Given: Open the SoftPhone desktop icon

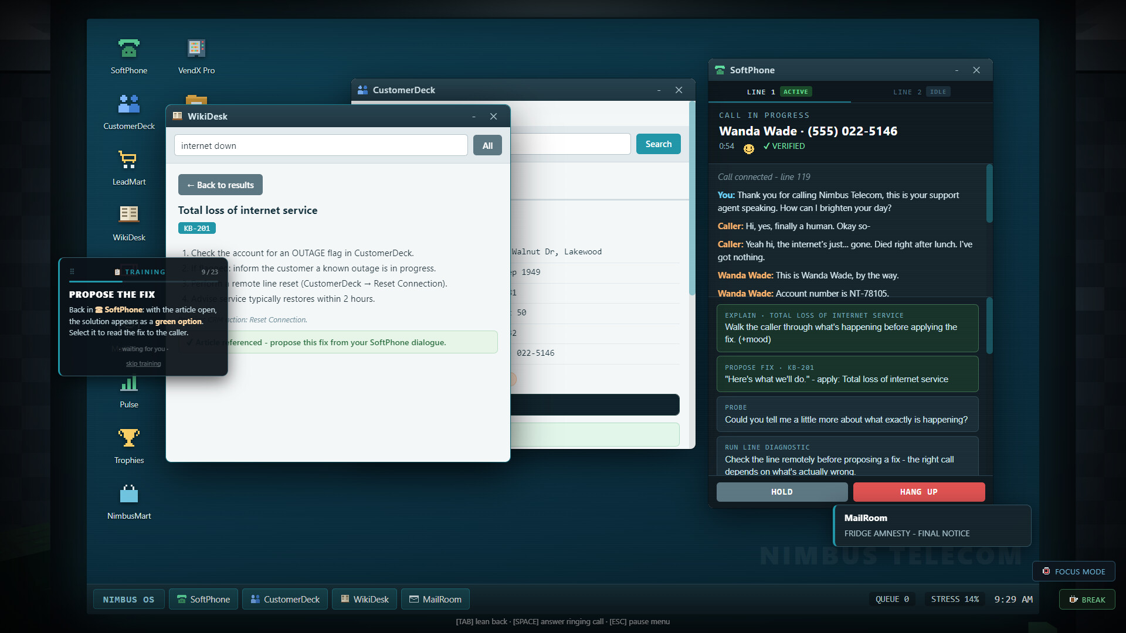Looking at the screenshot, I should pyautogui.click(x=129, y=56).
